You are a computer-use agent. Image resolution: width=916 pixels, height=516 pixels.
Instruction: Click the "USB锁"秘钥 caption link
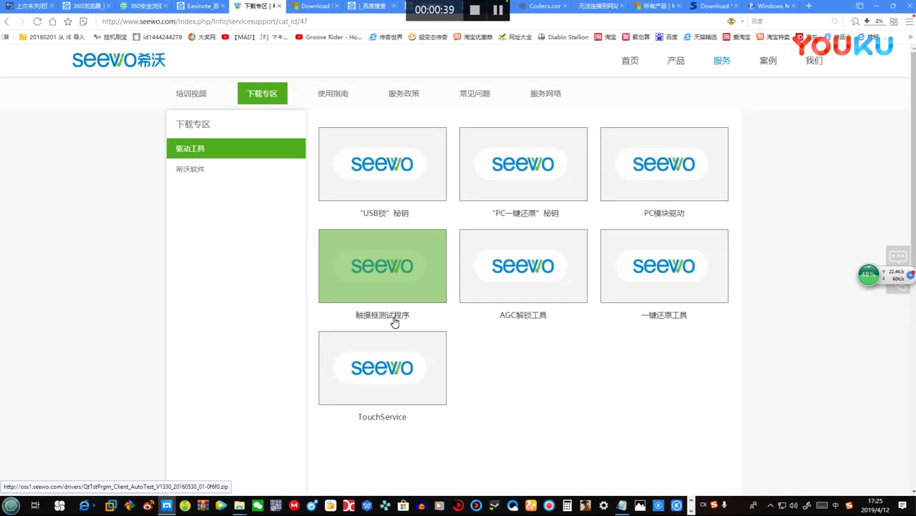384,213
